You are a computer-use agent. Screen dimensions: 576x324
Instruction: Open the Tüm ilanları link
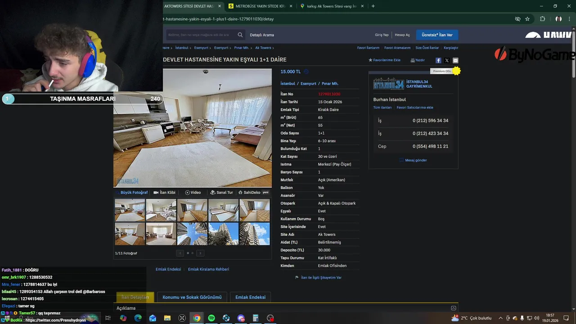point(382,108)
